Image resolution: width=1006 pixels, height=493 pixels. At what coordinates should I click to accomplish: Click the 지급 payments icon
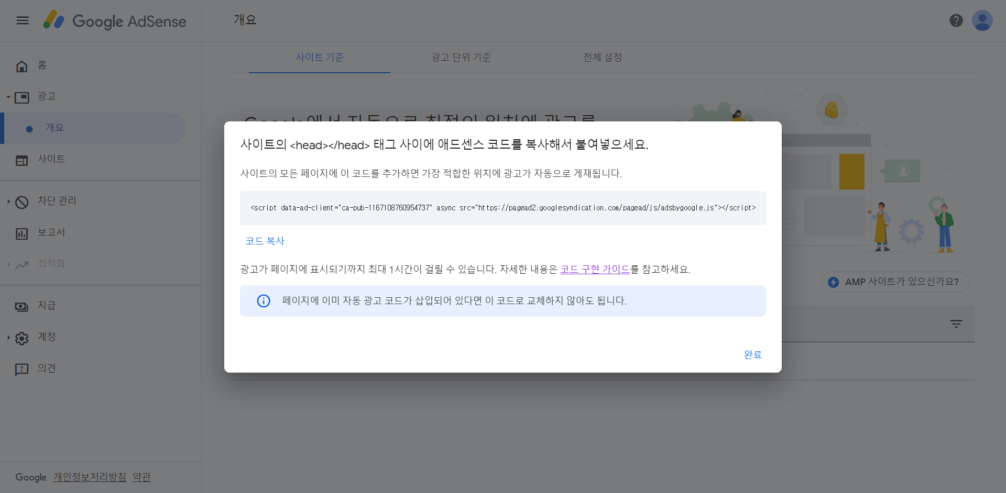(21, 307)
